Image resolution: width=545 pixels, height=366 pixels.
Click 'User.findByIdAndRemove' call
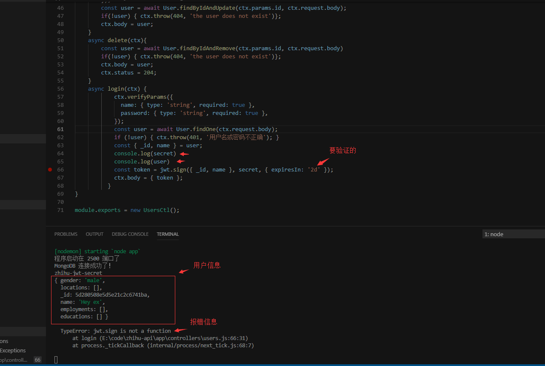199,48
